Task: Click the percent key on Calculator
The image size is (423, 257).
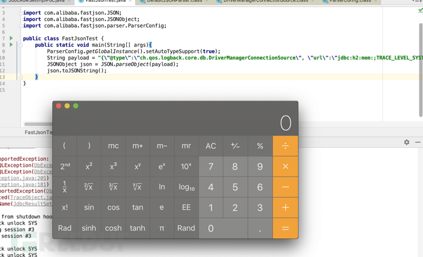Action: 260,146
